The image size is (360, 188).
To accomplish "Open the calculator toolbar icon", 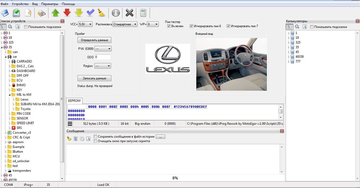I will click(x=143, y=13).
